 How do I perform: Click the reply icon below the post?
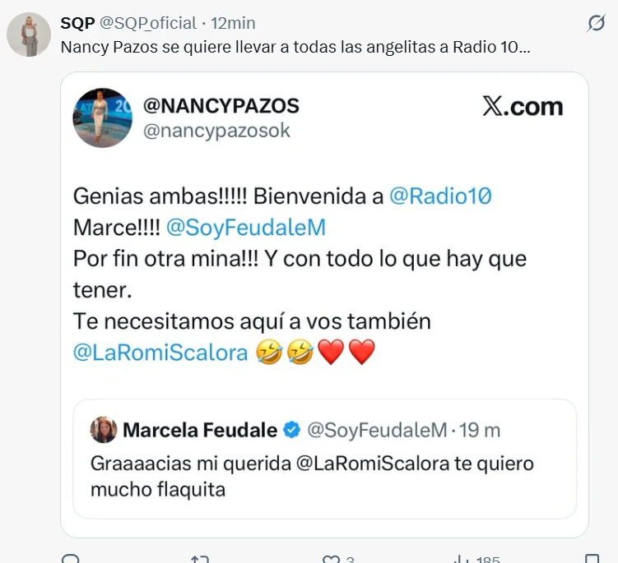pyautogui.click(x=71, y=559)
